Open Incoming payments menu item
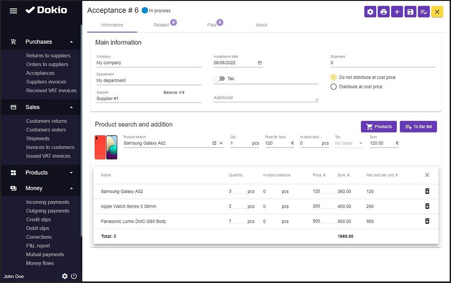Screen dimensions: 451x283 tap(48, 202)
